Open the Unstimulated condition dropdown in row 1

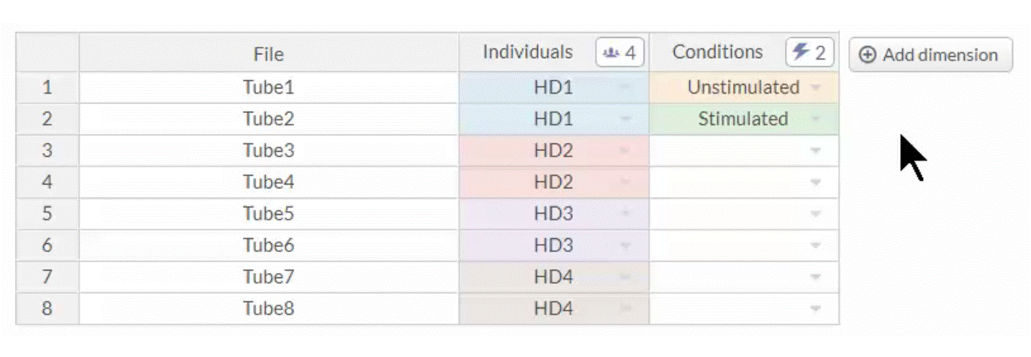tap(816, 88)
